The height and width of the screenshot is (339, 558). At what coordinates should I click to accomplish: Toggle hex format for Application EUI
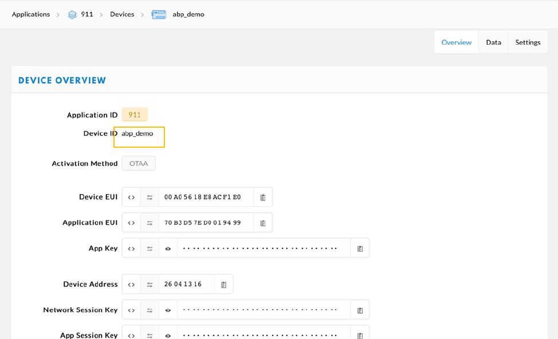[x=131, y=223]
